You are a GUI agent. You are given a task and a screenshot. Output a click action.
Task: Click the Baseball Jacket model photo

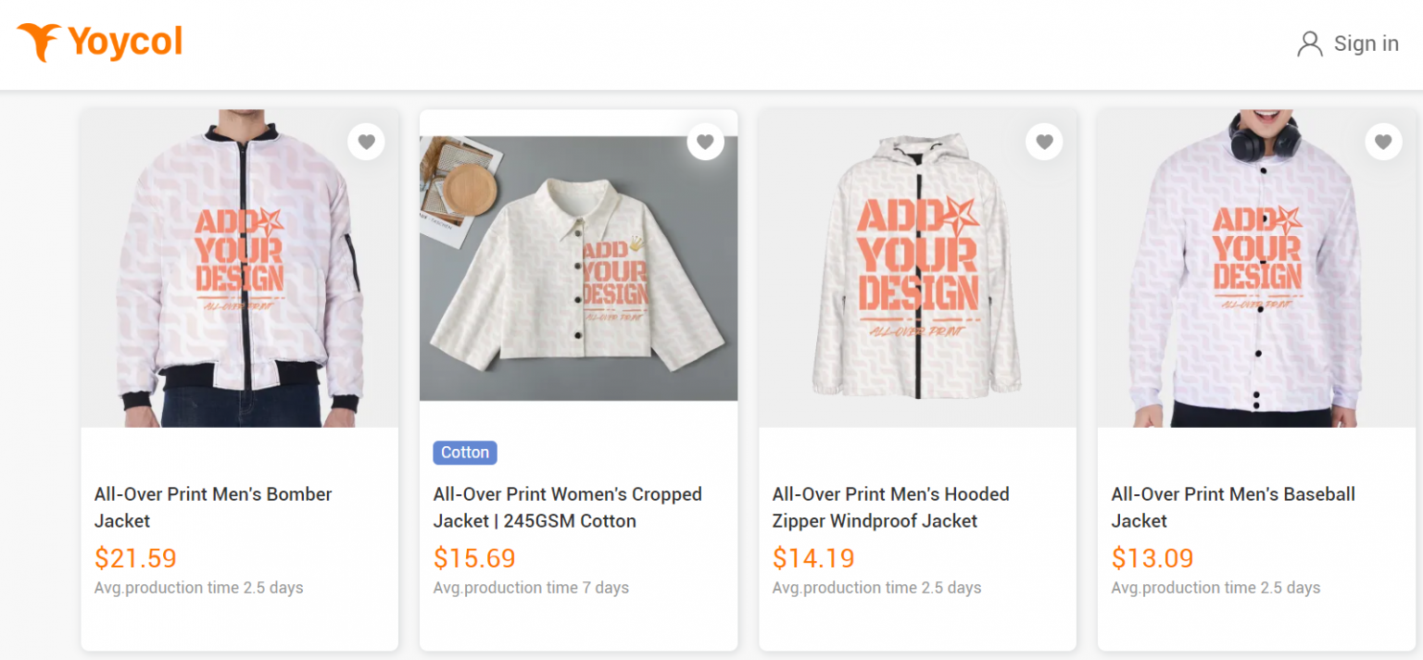(1256, 268)
